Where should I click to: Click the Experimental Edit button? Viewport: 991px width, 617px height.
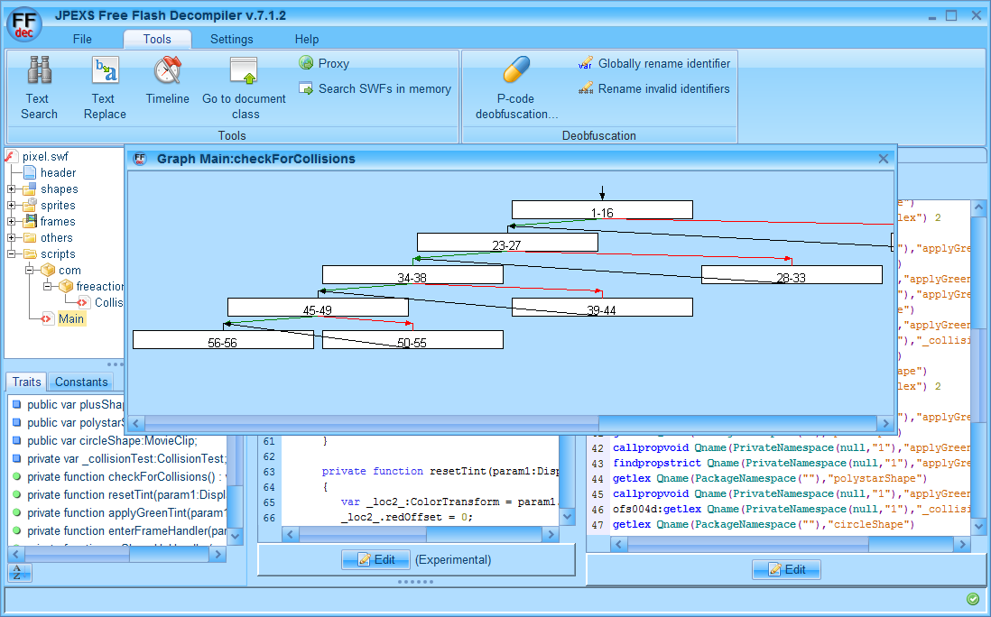376,559
